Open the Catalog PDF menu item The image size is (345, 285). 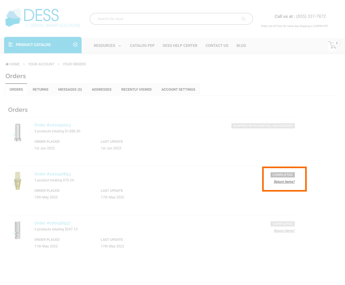[142, 46]
